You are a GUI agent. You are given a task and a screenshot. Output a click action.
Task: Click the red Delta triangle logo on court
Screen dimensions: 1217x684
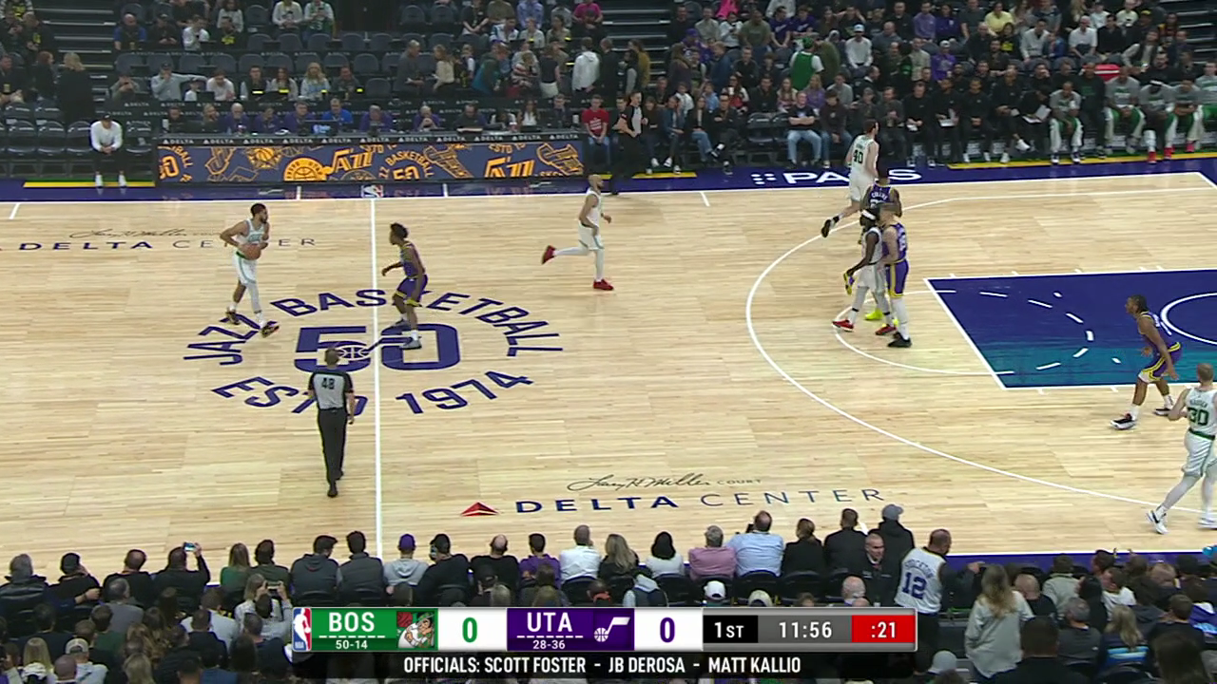tap(479, 509)
